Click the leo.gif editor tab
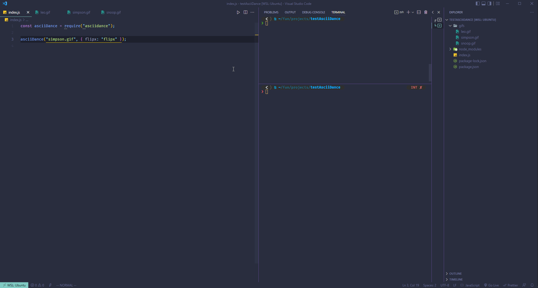This screenshot has width=538, height=288. [45, 13]
